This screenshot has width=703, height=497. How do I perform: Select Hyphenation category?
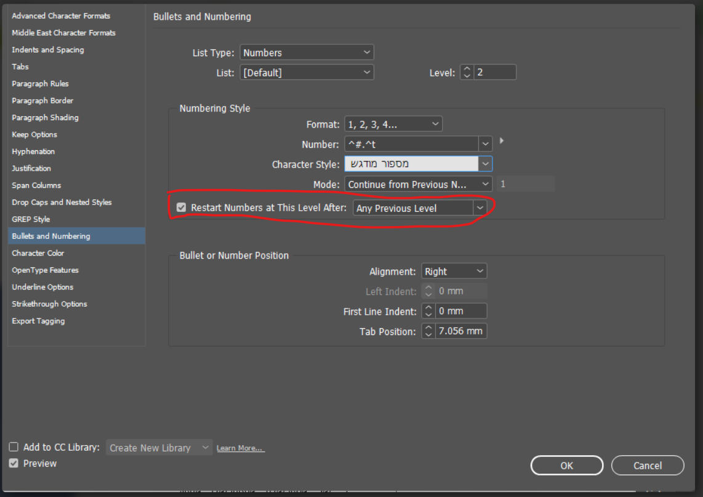[33, 152]
